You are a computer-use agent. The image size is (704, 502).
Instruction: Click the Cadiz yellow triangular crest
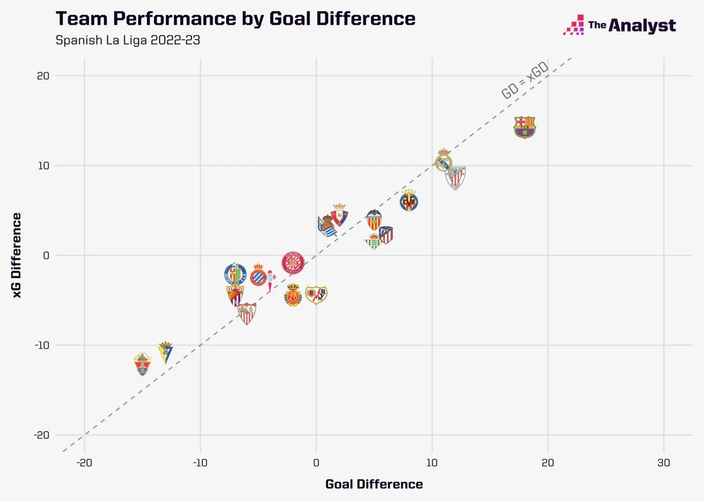165,352
